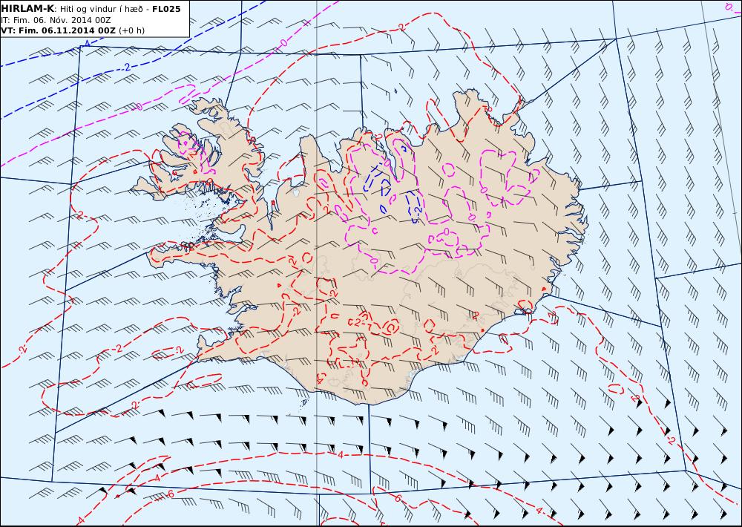Click the "FL025" flight level label
The height and width of the screenshot is (527, 742).
[166, 8]
